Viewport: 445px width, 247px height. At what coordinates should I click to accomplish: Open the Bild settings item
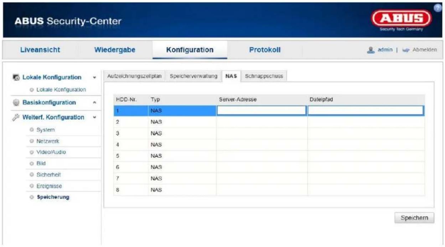pos(41,163)
